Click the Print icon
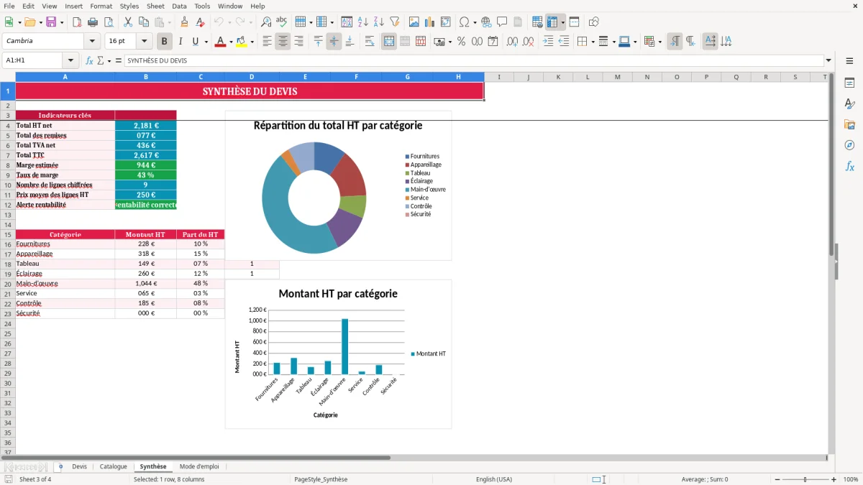This screenshot has width=863, height=485. pos(93,22)
